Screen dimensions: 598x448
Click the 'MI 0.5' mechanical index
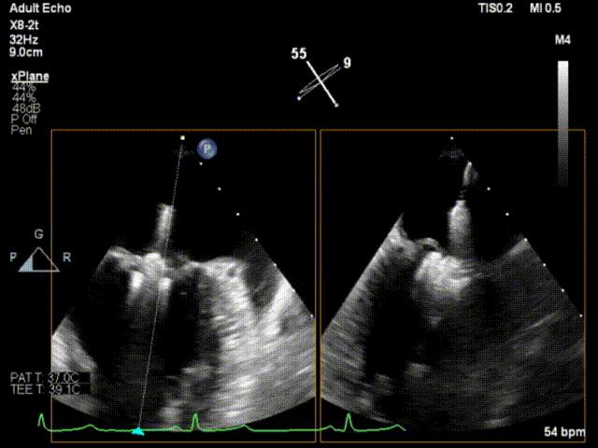545,8
